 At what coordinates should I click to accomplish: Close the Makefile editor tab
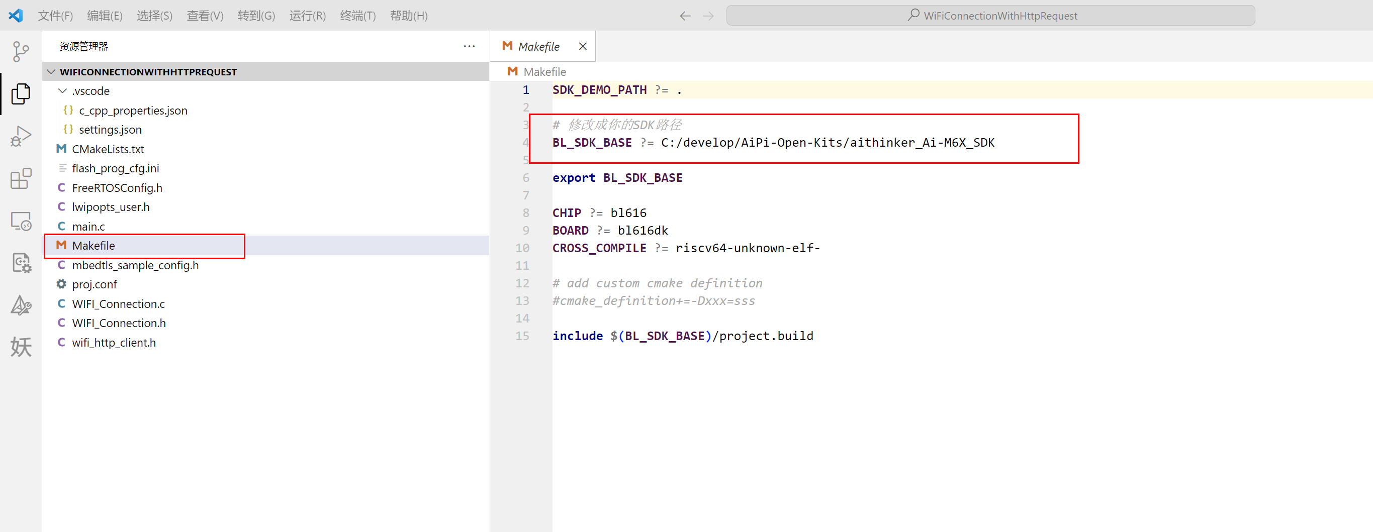pyautogui.click(x=583, y=46)
